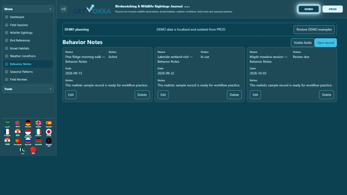Screen dimensions: 347x195
Task: Click the 'Behavior Notes' page heading
Action: [82, 42]
